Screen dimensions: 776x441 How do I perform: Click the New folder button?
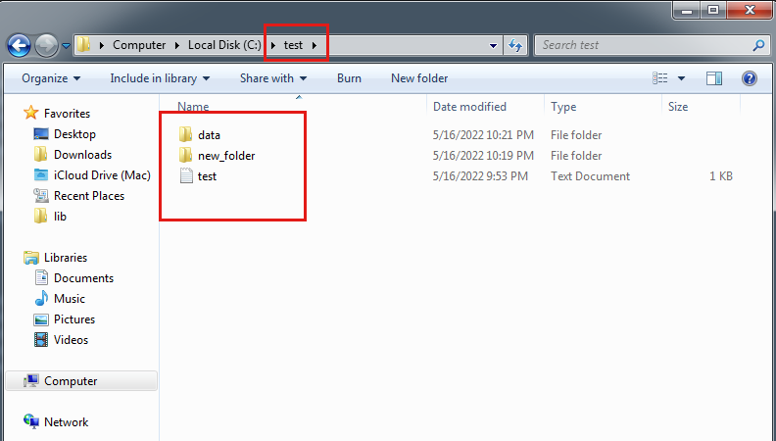tap(419, 78)
